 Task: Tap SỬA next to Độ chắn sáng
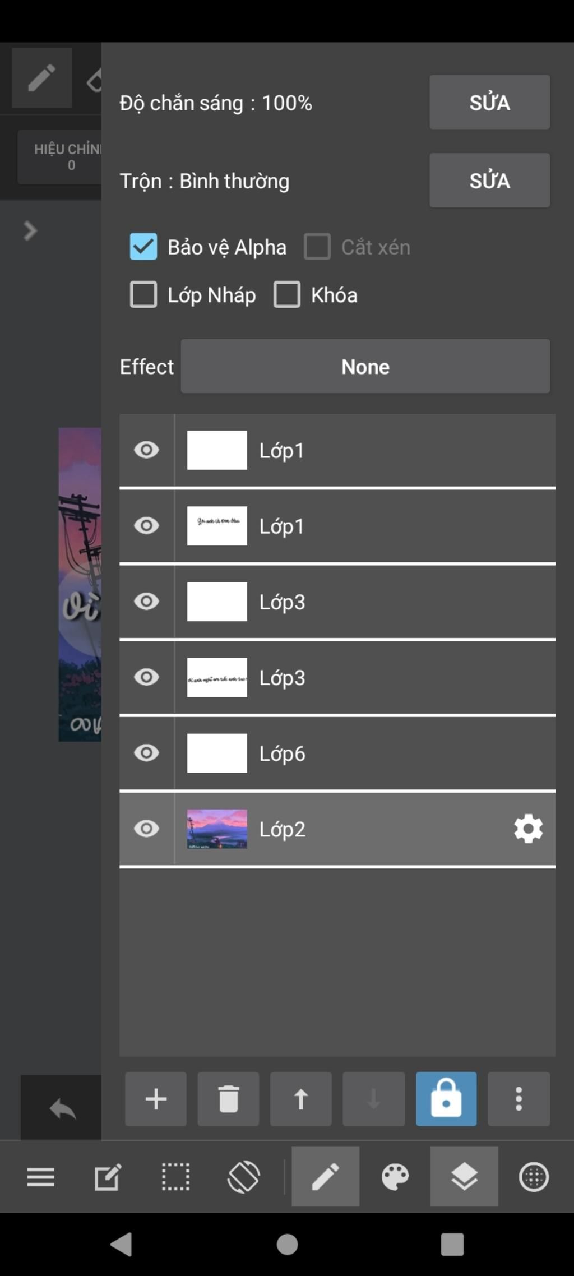pyautogui.click(x=490, y=102)
